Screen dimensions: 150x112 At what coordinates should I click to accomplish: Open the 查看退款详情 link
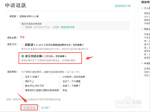click(x=67, y=27)
